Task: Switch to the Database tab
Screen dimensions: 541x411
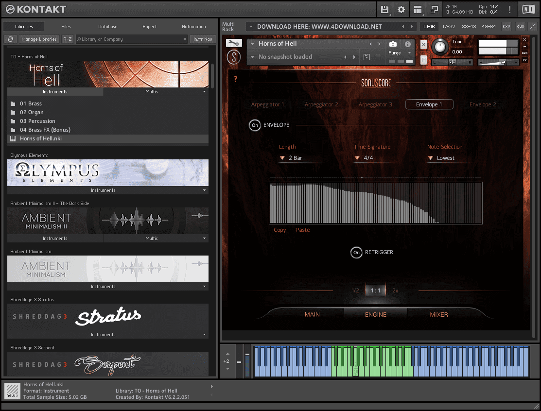Action: (x=107, y=27)
